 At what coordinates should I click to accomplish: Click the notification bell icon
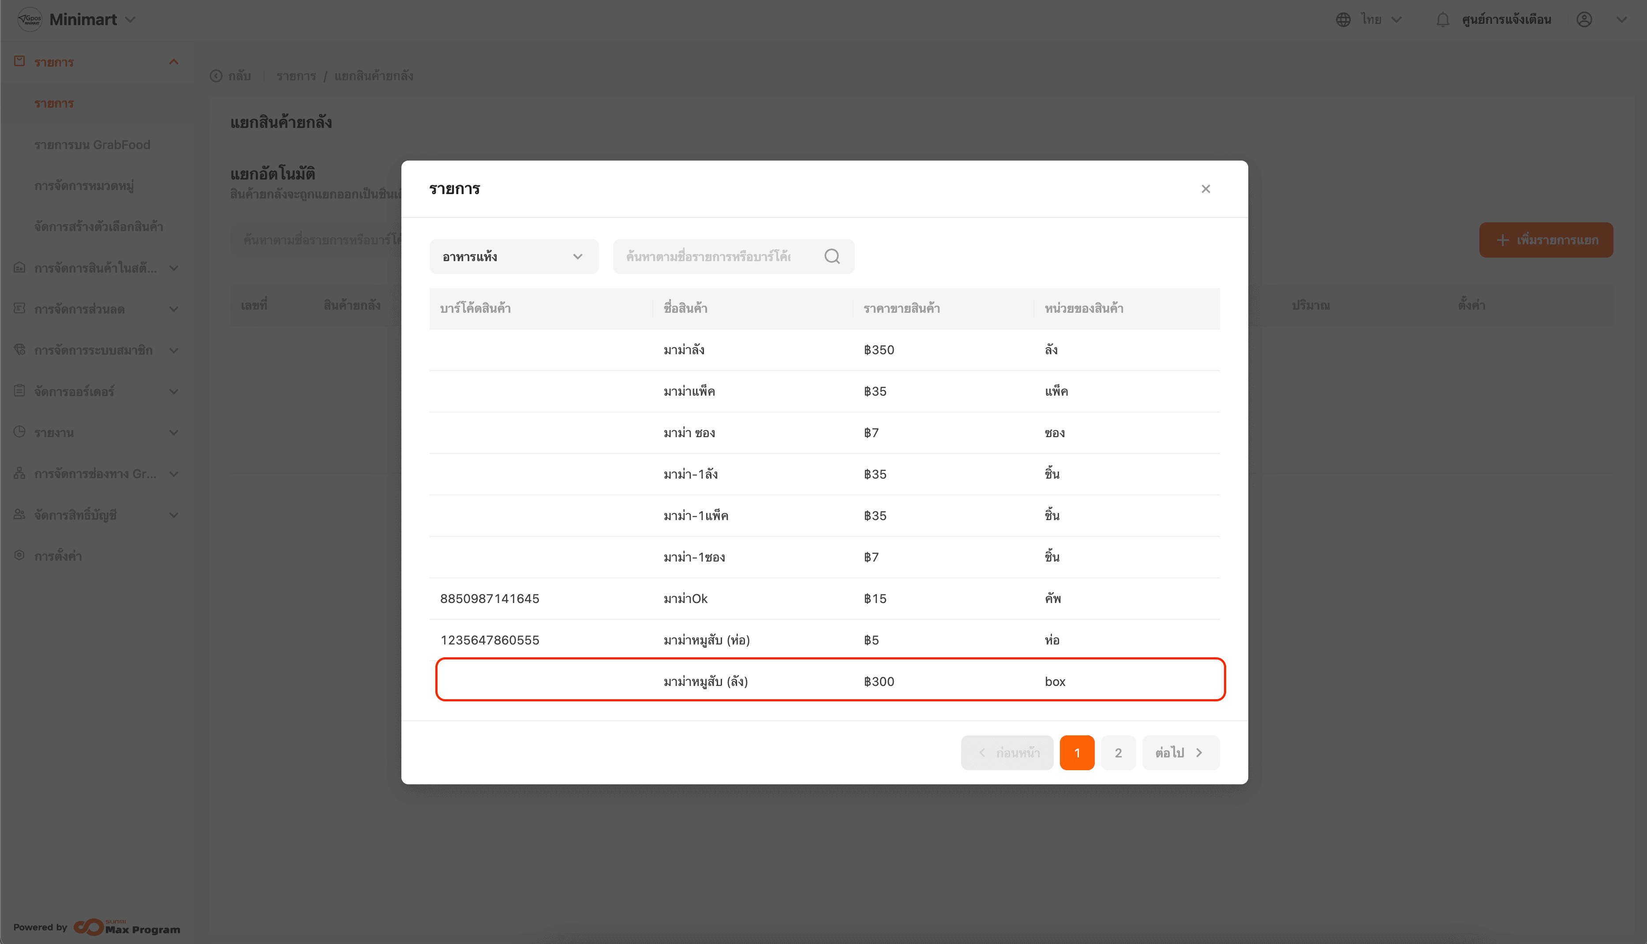1442,19
